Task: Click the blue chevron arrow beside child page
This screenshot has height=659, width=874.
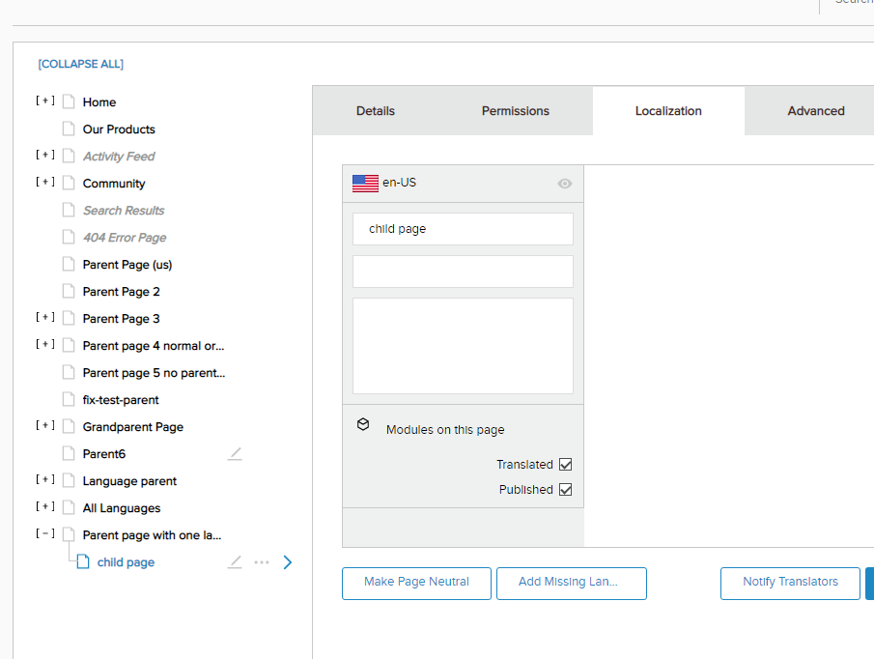Action: [287, 561]
